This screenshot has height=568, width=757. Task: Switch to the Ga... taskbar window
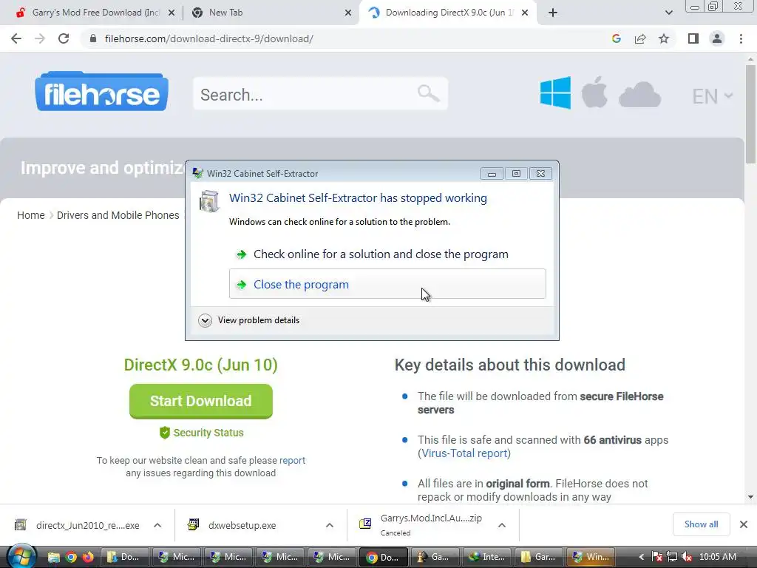[x=435, y=557]
